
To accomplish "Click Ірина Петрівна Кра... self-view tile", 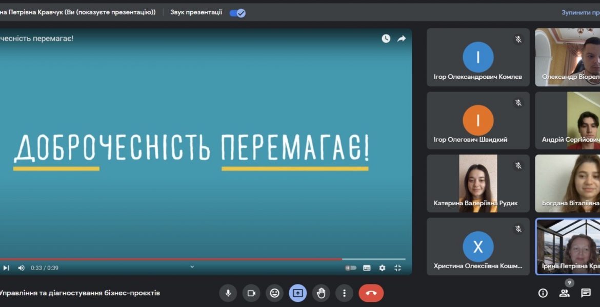I will pos(568,247).
